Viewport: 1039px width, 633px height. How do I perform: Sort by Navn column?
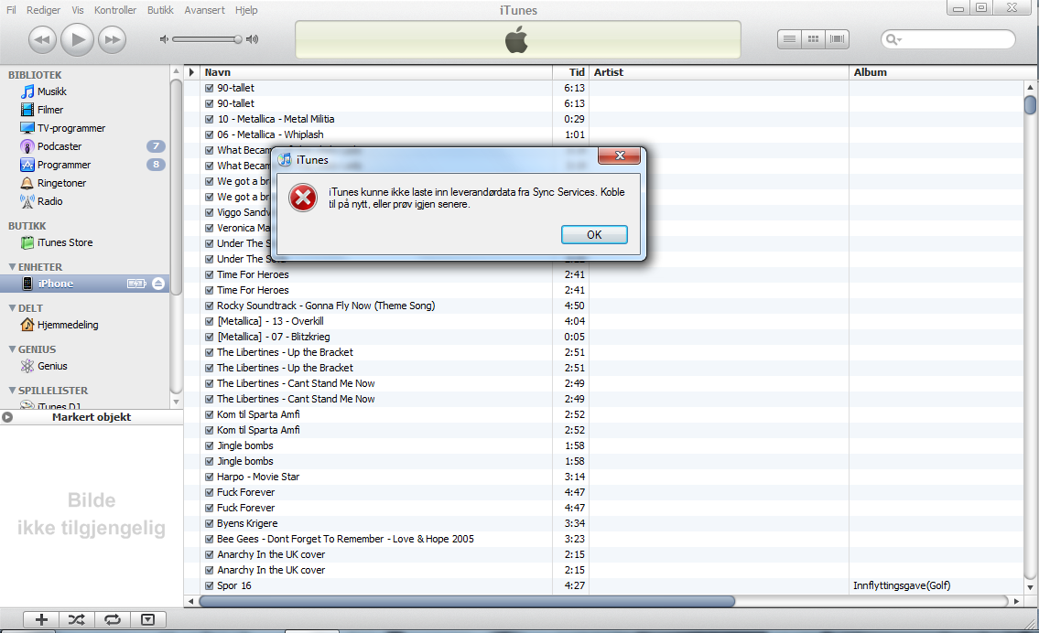click(376, 72)
